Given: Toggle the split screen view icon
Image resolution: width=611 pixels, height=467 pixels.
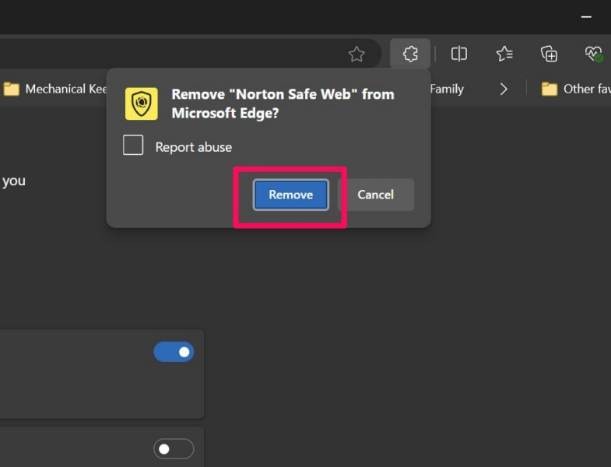Looking at the screenshot, I should [x=459, y=54].
